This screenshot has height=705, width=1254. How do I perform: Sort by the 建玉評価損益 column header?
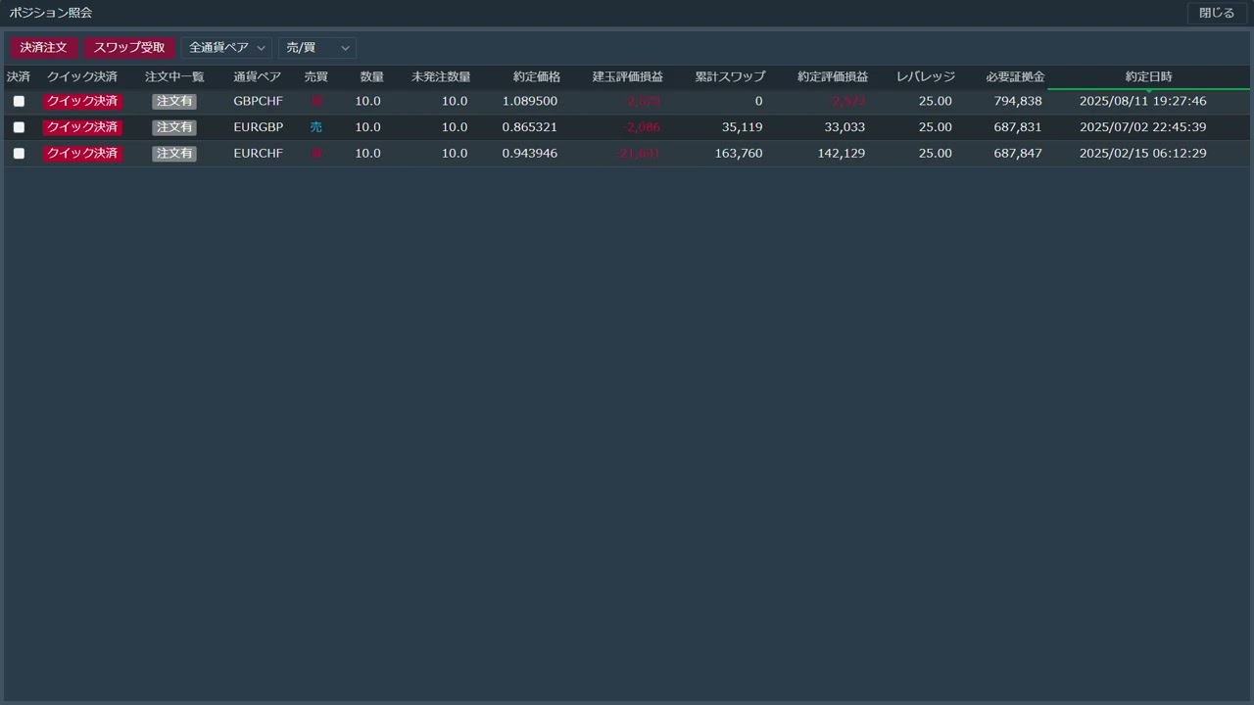pos(627,76)
